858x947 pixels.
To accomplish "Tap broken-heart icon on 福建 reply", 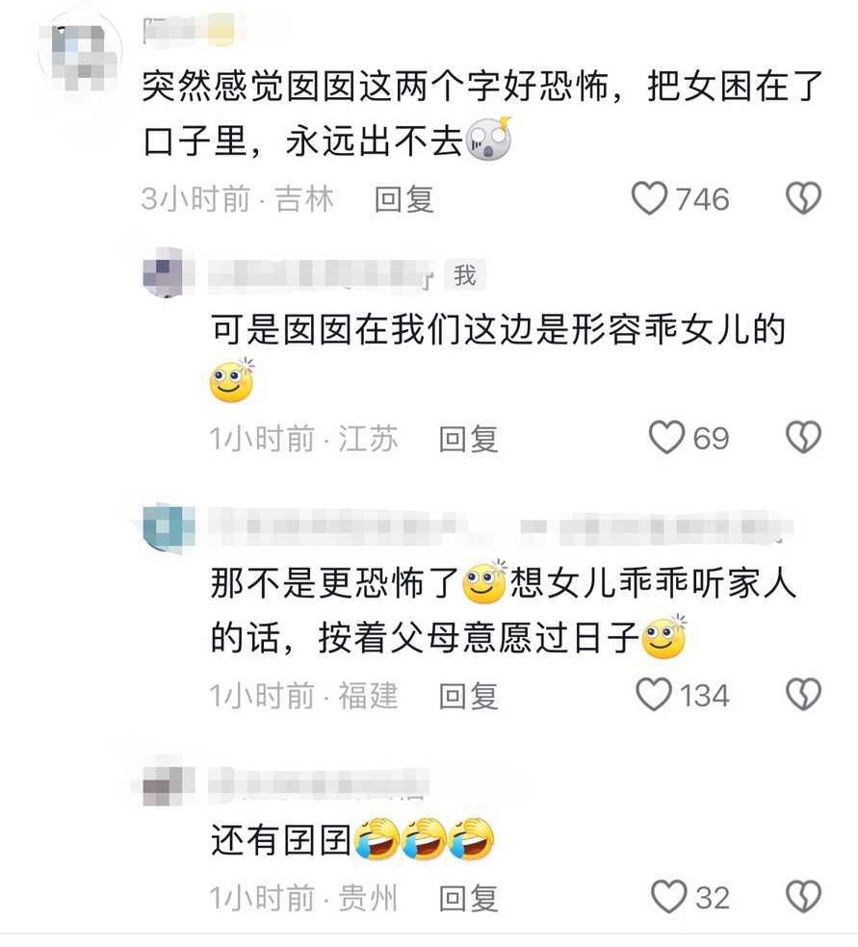I will (804, 694).
